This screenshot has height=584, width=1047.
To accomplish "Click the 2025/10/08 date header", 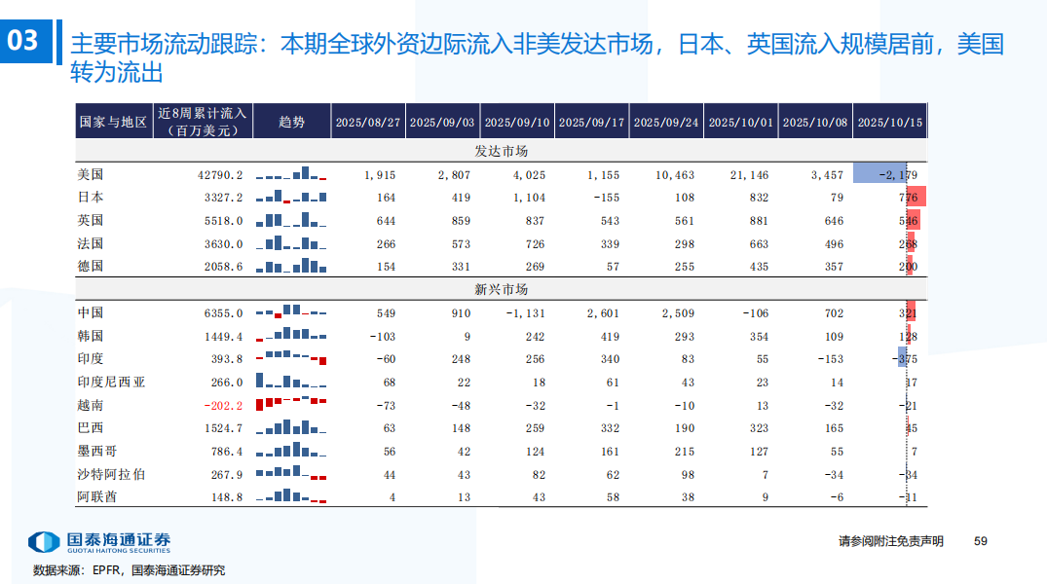I will coord(815,122).
